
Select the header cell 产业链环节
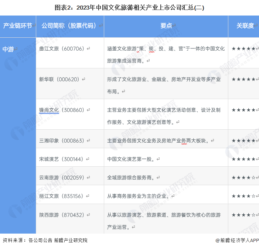click(x=18, y=27)
